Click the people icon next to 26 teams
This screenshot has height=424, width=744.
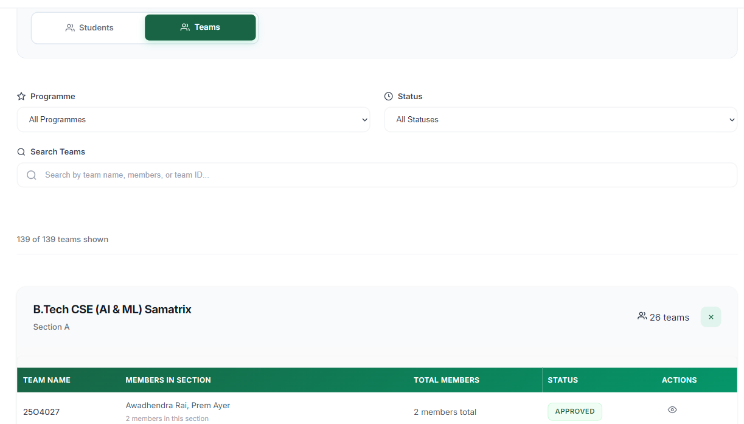click(x=642, y=316)
